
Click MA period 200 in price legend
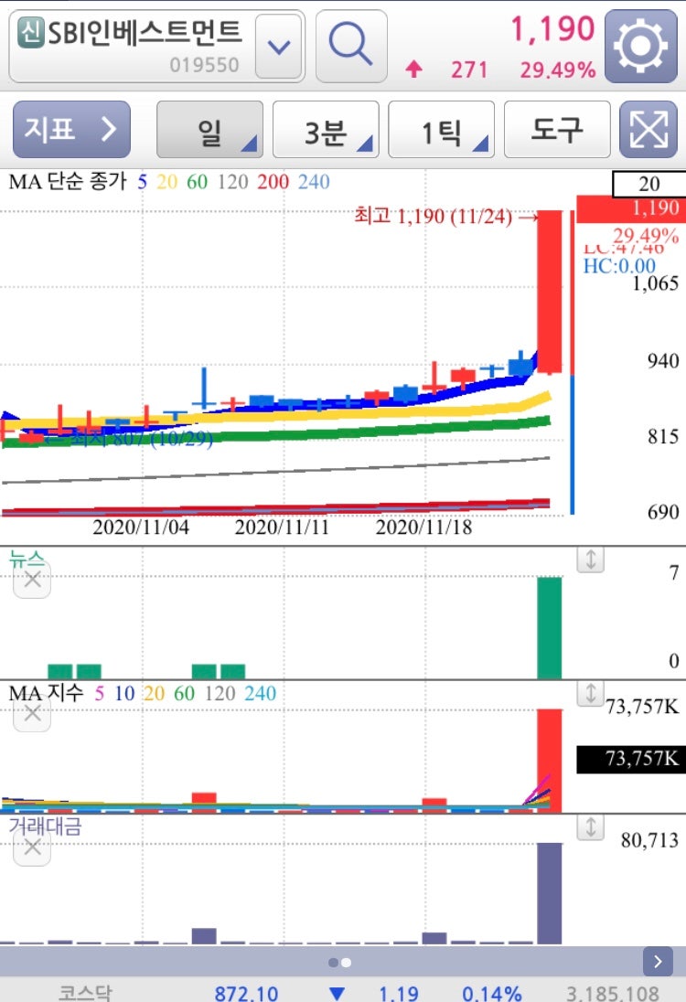(273, 182)
